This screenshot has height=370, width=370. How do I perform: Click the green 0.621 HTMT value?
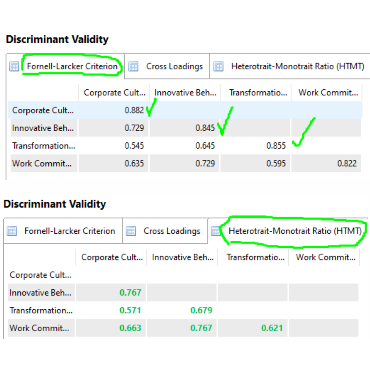coord(272,328)
